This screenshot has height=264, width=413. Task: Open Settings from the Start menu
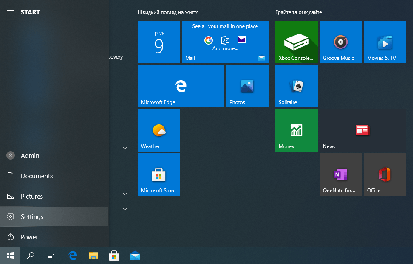54,216
